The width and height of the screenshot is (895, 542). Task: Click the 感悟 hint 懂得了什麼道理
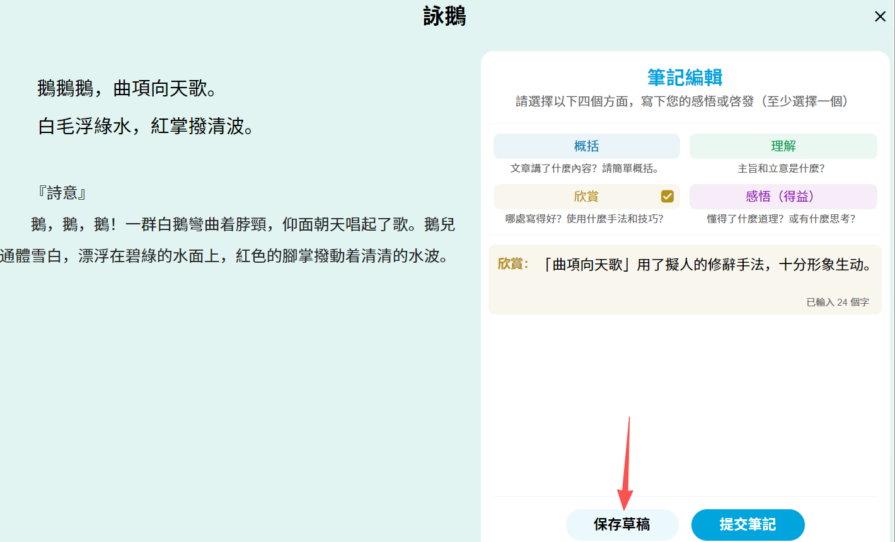(x=781, y=219)
